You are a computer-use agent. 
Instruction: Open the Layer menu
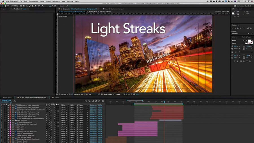[42, 1]
